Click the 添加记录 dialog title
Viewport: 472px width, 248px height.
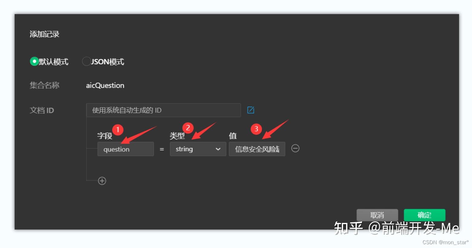pyautogui.click(x=44, y=34)
